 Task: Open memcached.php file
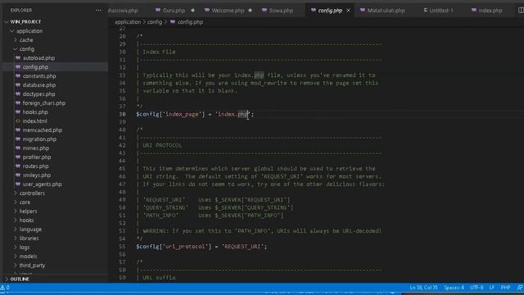(x=42, y=130)
